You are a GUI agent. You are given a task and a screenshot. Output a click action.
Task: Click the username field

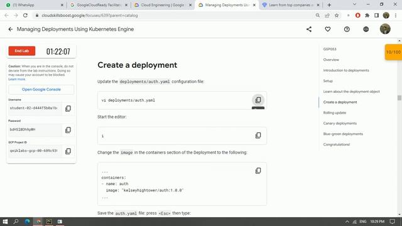35,108
